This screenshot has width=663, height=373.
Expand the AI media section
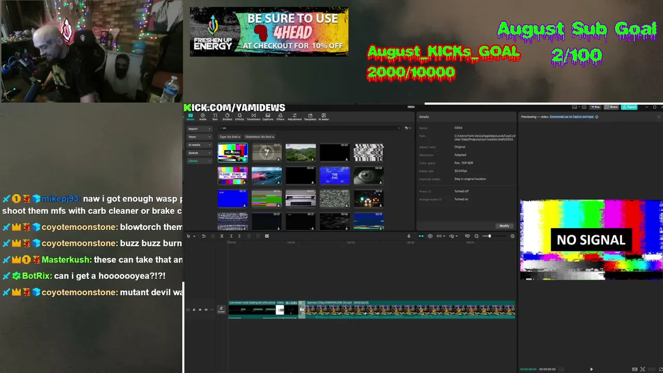199,145
